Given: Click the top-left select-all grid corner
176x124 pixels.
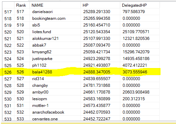Looking at the screenshot, I should tap(8, 5).
